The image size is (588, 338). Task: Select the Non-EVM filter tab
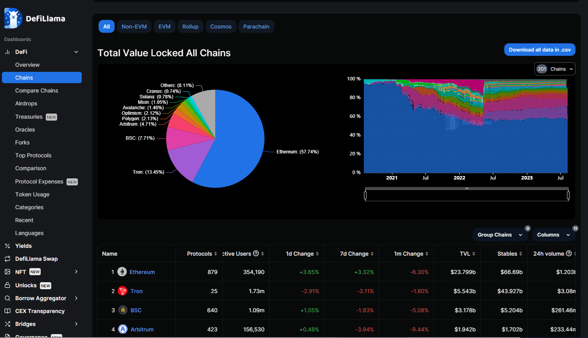(x=134, y=27)
